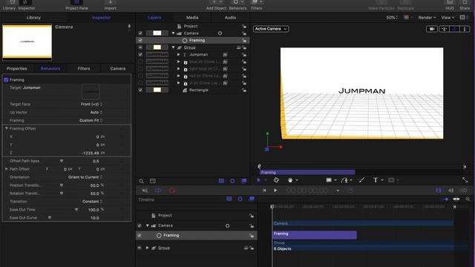The height and width of the screenshot is (267, 475).
Task: Select the 3D transform tool
Action: tap(276, 180)
